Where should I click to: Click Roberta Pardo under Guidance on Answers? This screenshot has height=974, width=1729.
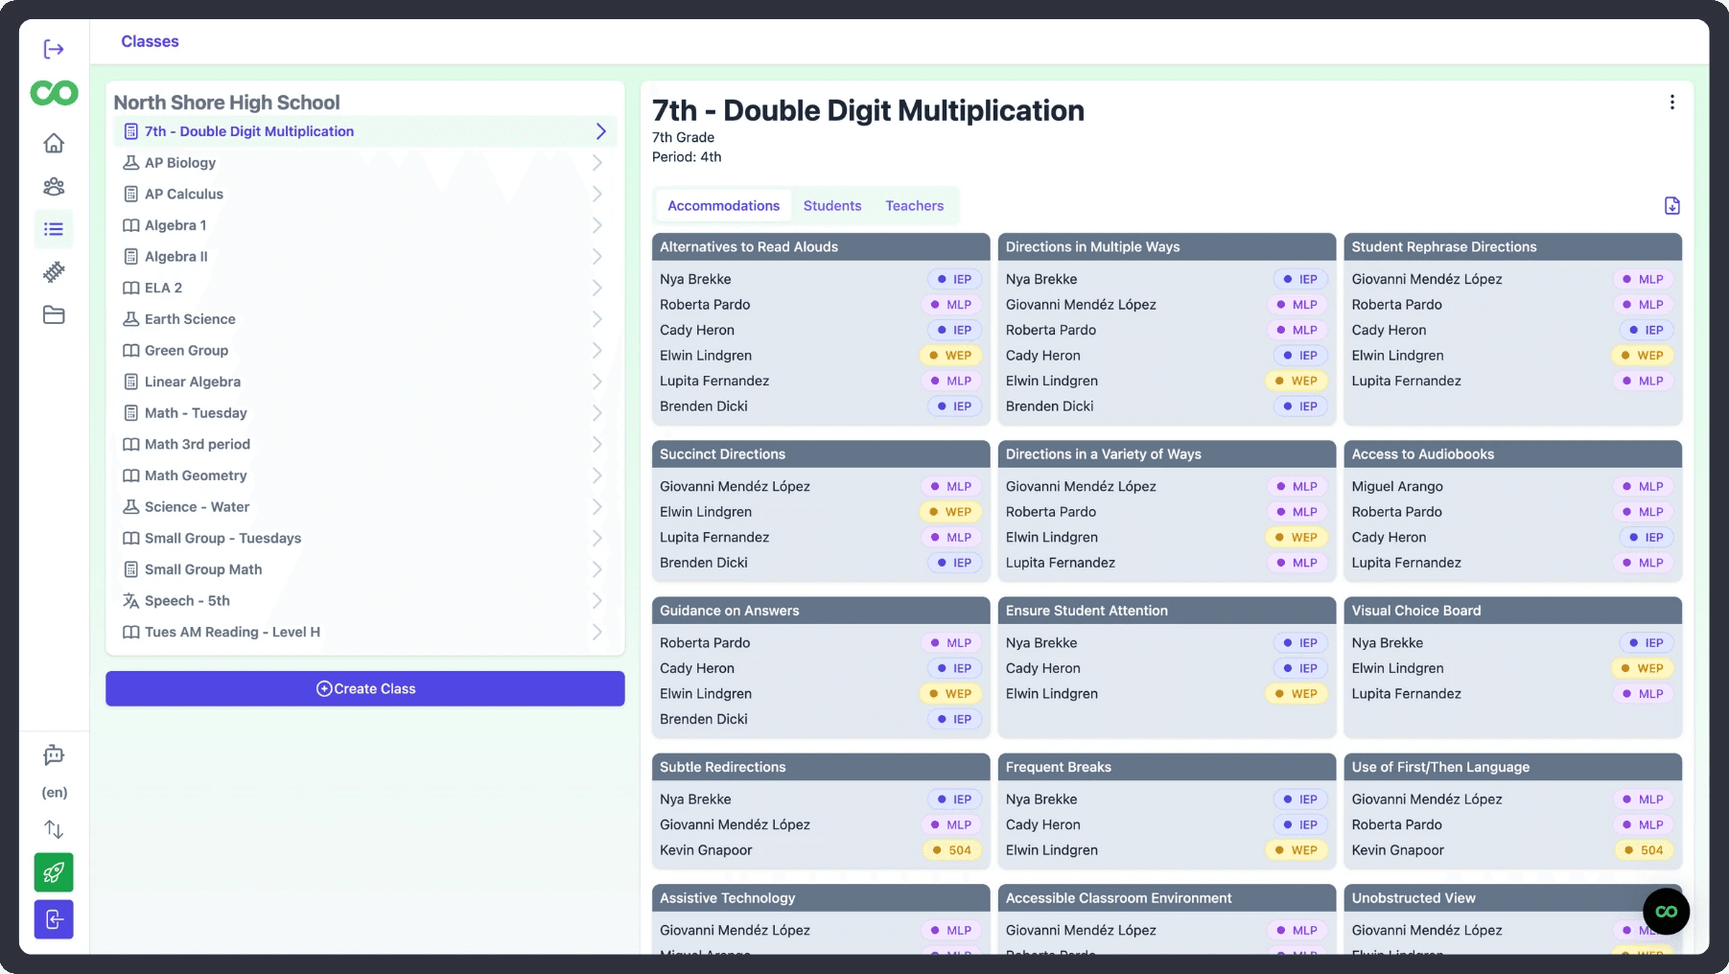pyautogui.click(x=705, y=642)
